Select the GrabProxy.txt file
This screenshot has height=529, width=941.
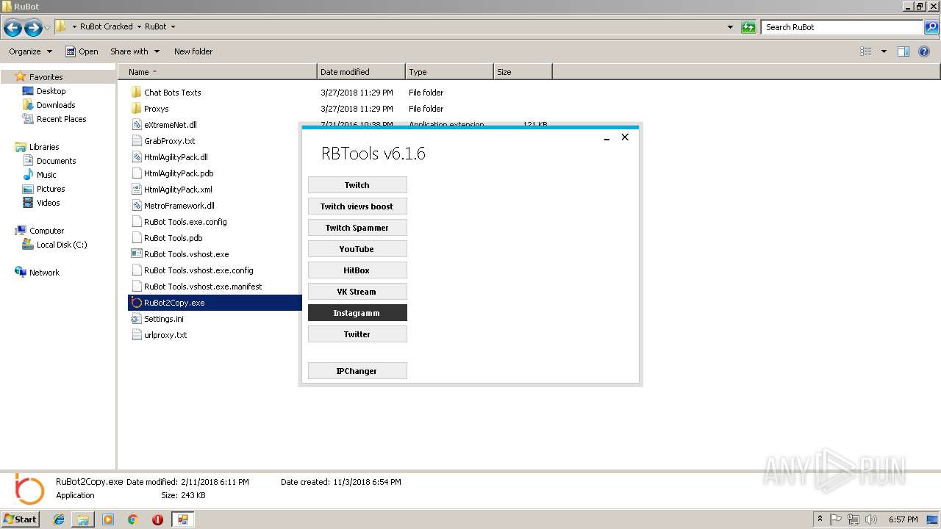pos(170,141)
